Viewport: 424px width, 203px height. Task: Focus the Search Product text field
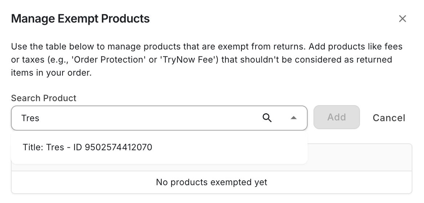(x=138, y=118)
